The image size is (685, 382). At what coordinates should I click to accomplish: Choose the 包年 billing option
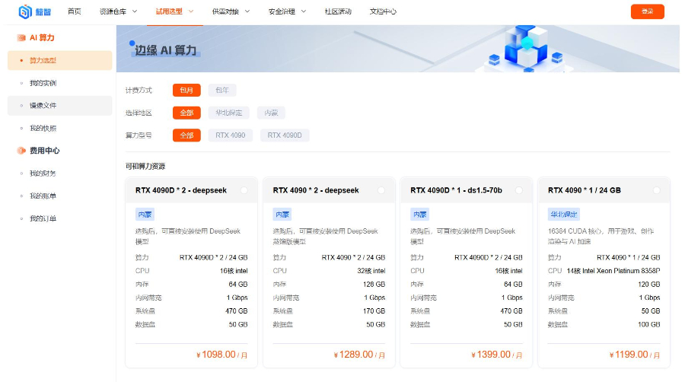(x=221, y=90)
